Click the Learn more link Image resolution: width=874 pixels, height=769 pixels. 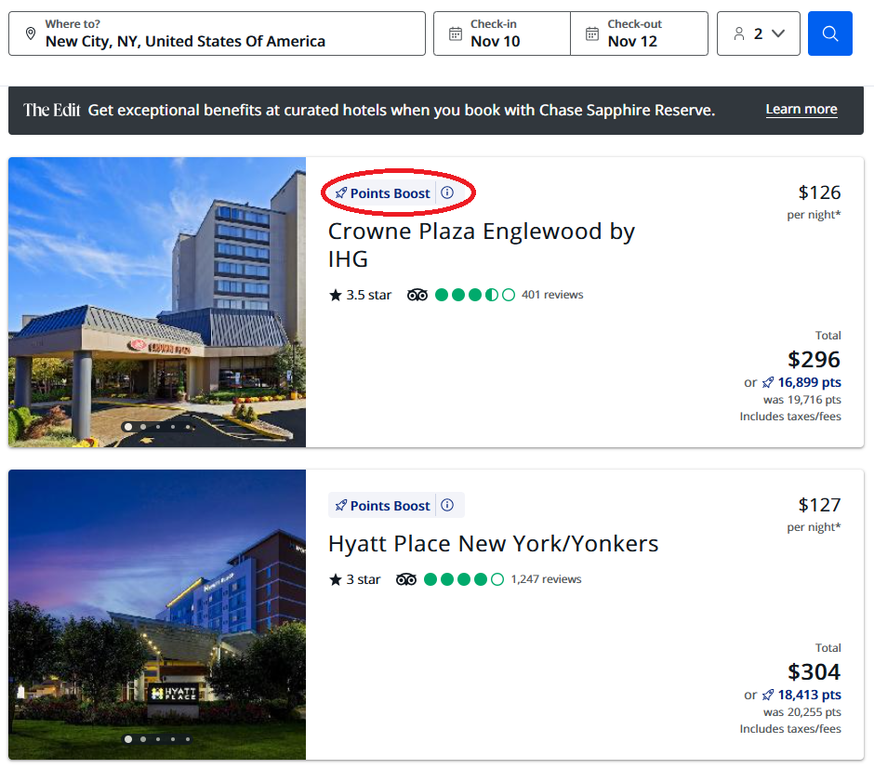(801, 110)
